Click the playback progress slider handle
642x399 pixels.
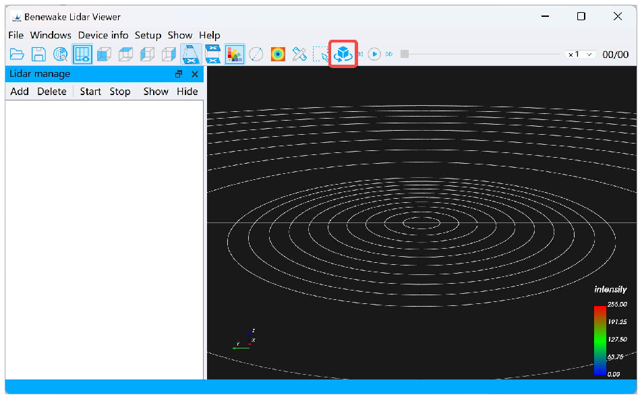click(405, 54)
